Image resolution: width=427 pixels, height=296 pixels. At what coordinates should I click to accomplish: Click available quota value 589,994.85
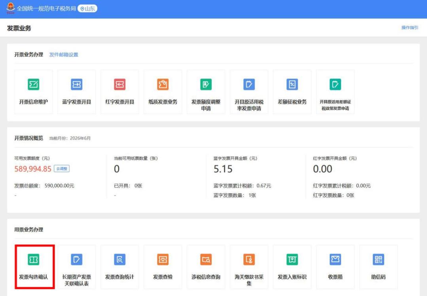(33, 169)
